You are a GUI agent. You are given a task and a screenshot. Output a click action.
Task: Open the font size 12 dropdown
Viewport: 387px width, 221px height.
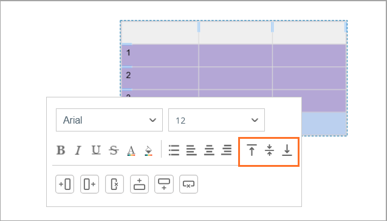(216, 120)
